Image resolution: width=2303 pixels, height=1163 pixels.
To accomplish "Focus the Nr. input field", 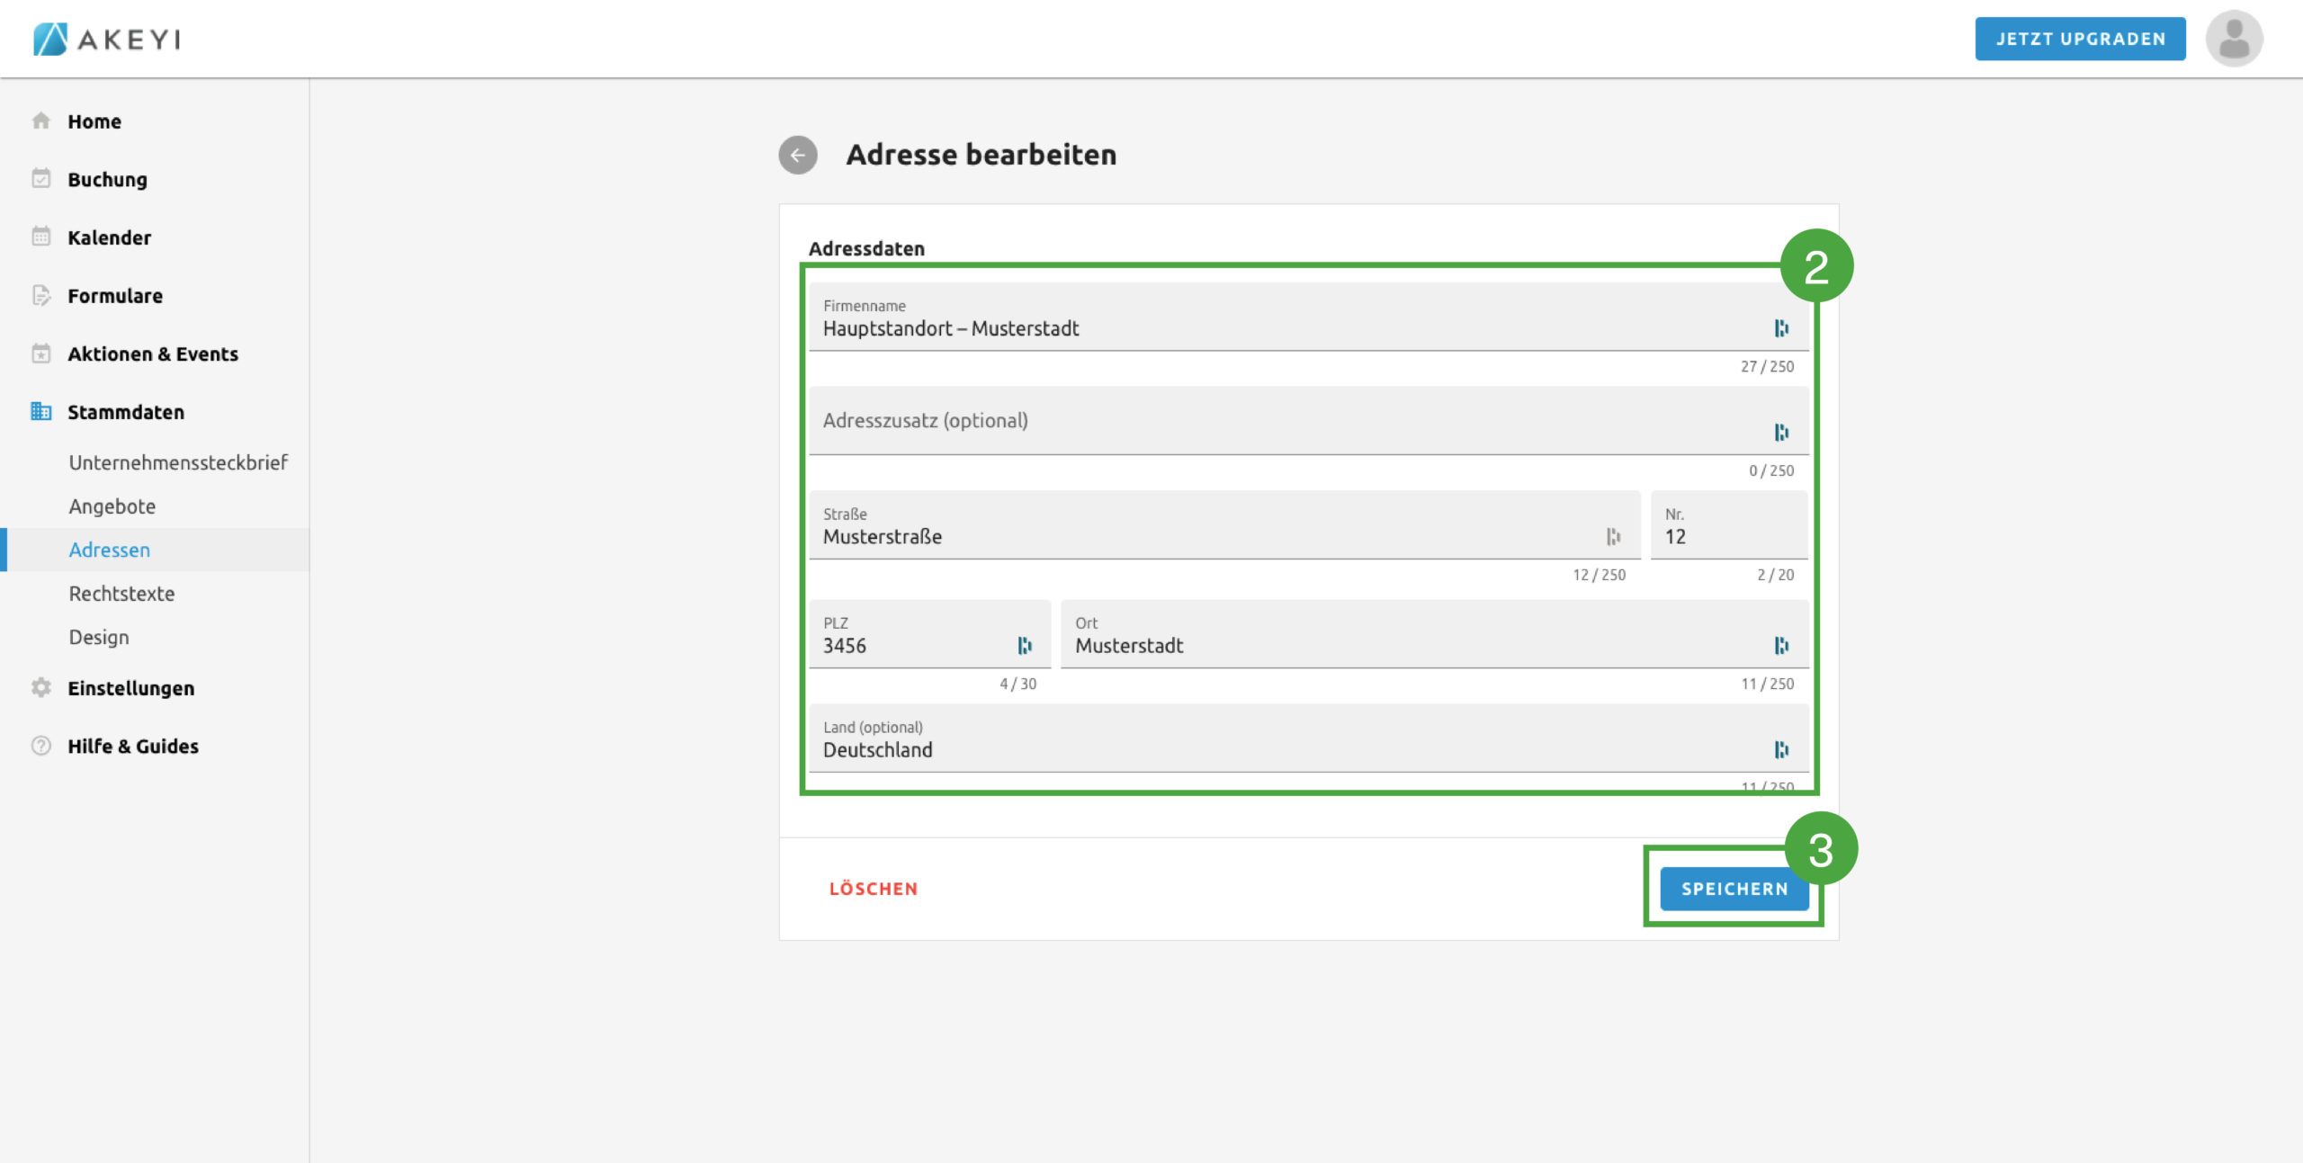I will 1727,536.
